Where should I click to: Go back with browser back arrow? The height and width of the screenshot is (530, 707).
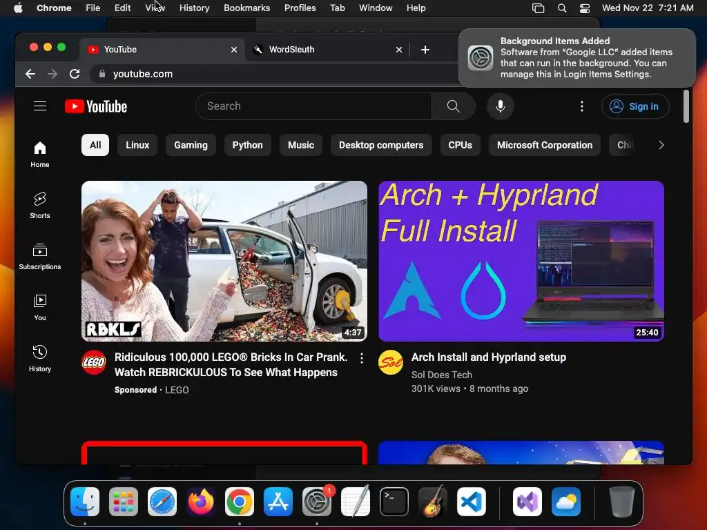tap(30, 74)
